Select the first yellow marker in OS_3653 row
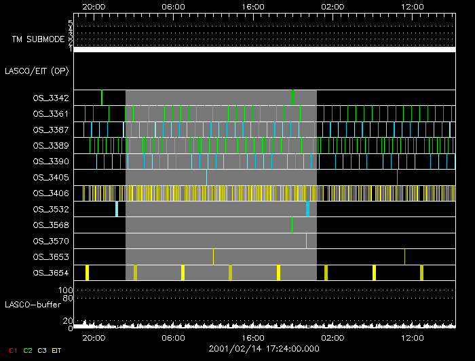475x361 pixels. pyautogui.click(x=213, y=256)
